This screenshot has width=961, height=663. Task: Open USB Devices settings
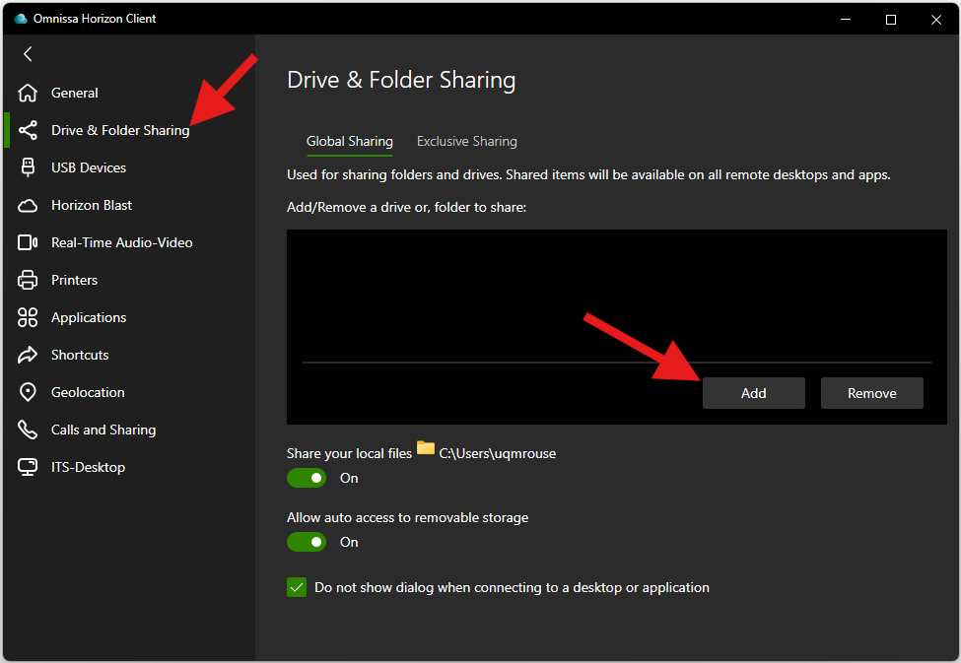pos(88,167)
